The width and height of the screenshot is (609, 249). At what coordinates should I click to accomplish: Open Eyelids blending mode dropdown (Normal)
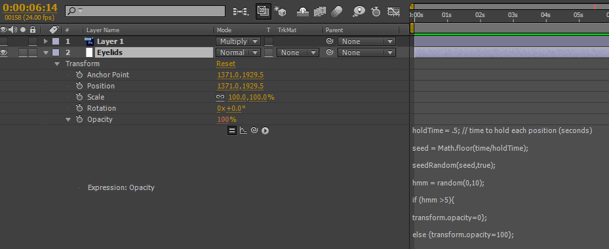(238, 52)
